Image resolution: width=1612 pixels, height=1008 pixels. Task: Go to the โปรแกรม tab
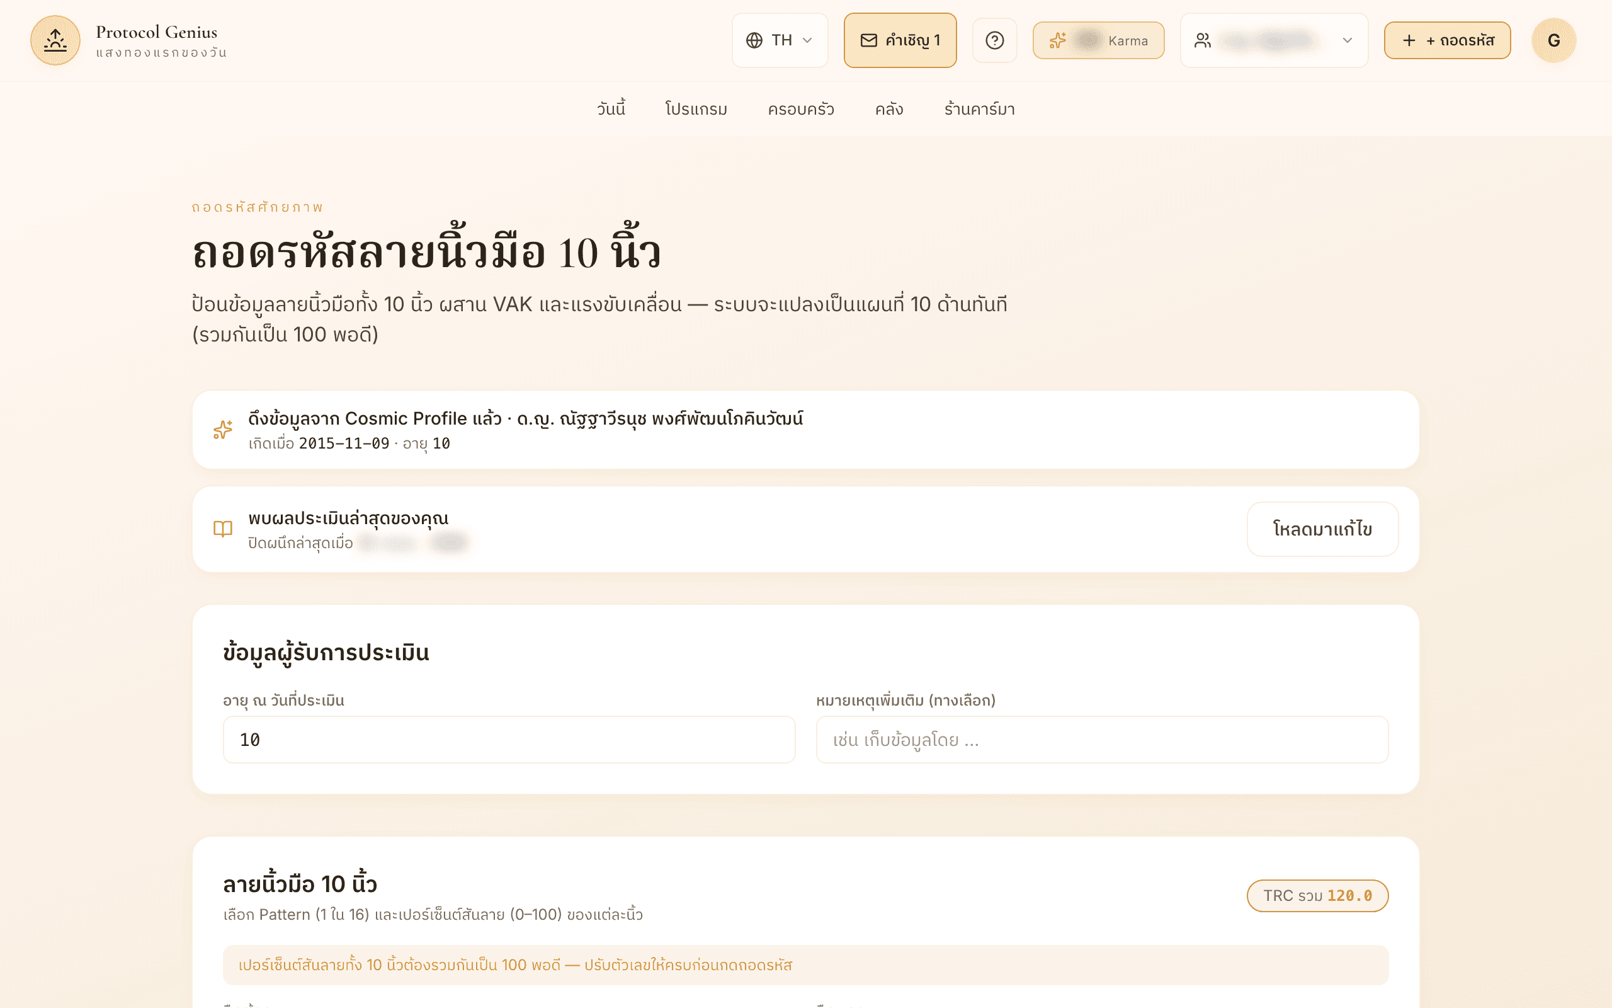coord(696,108)
